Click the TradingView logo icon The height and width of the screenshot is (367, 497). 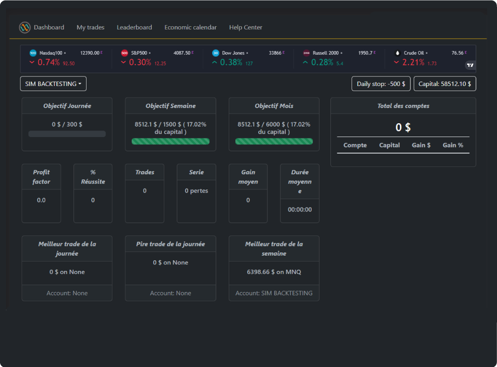[470, 65]
